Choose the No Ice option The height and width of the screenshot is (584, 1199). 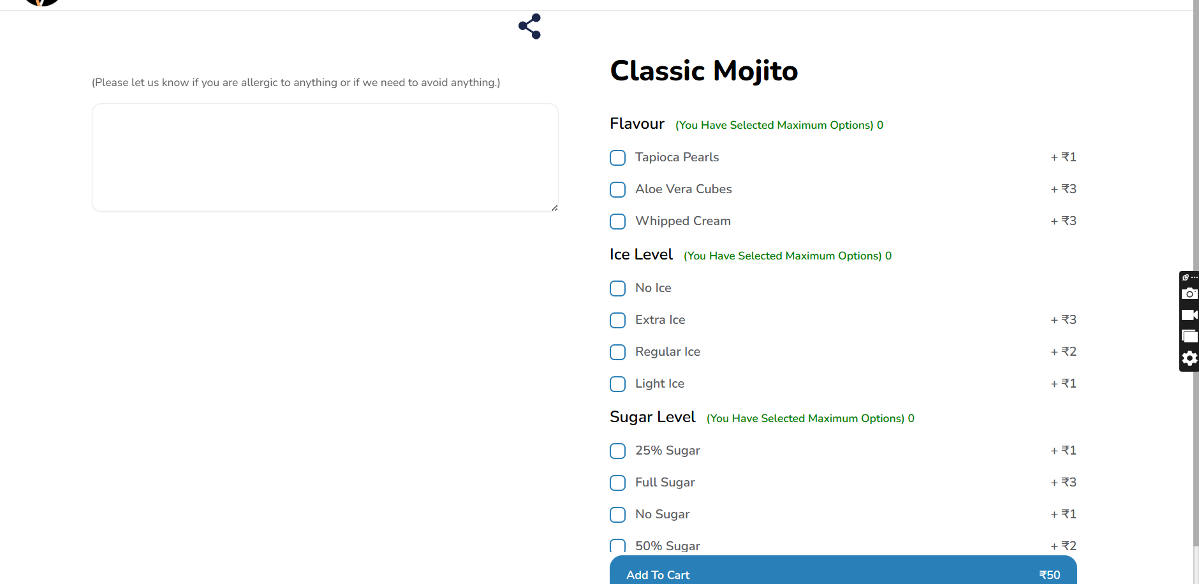click(617, 288)
